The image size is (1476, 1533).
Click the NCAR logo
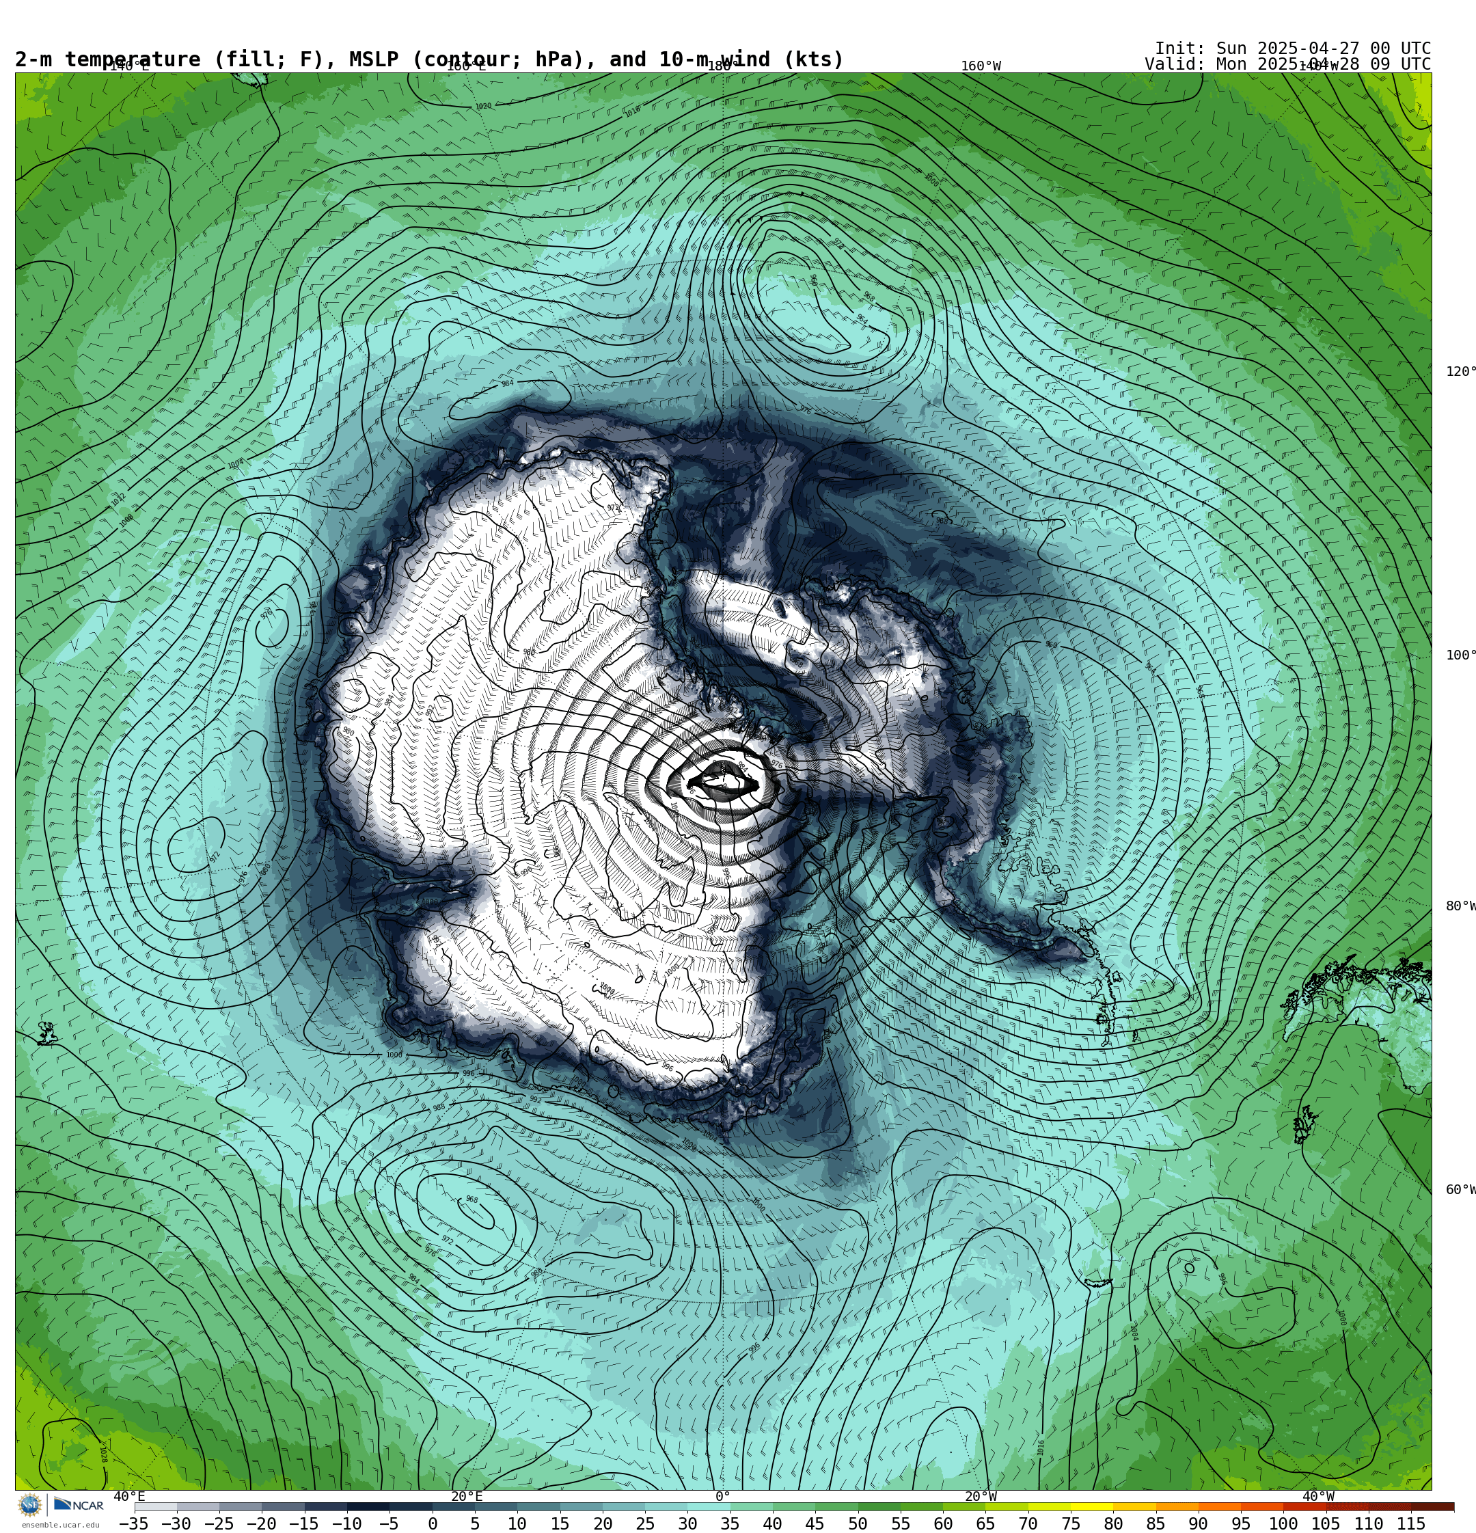click(x=78, y=1505)
